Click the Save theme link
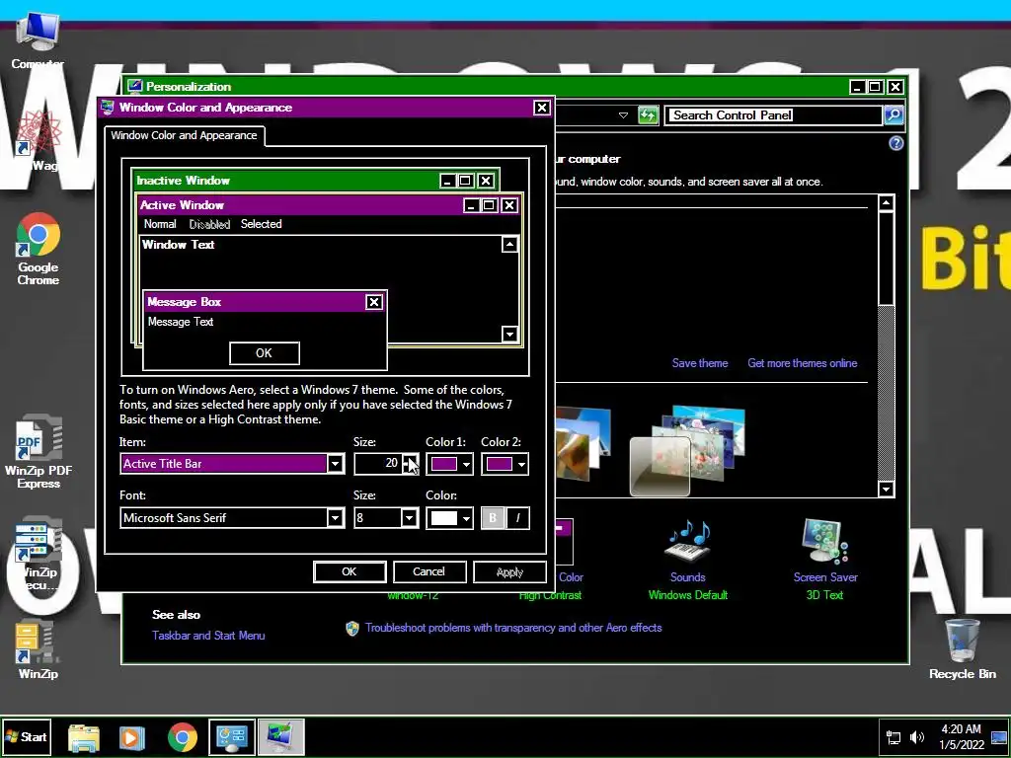This screenshot has width=1011, height=758. tap(700, 363)
